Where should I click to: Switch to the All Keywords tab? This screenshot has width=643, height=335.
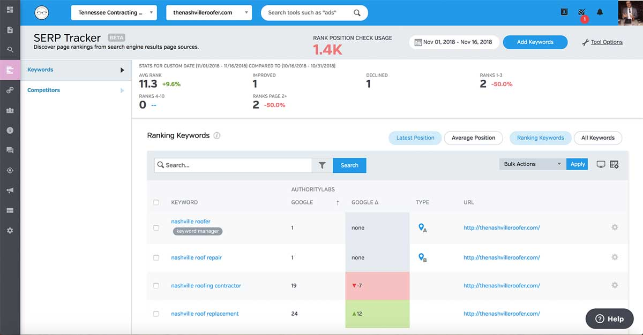(598, 138)
